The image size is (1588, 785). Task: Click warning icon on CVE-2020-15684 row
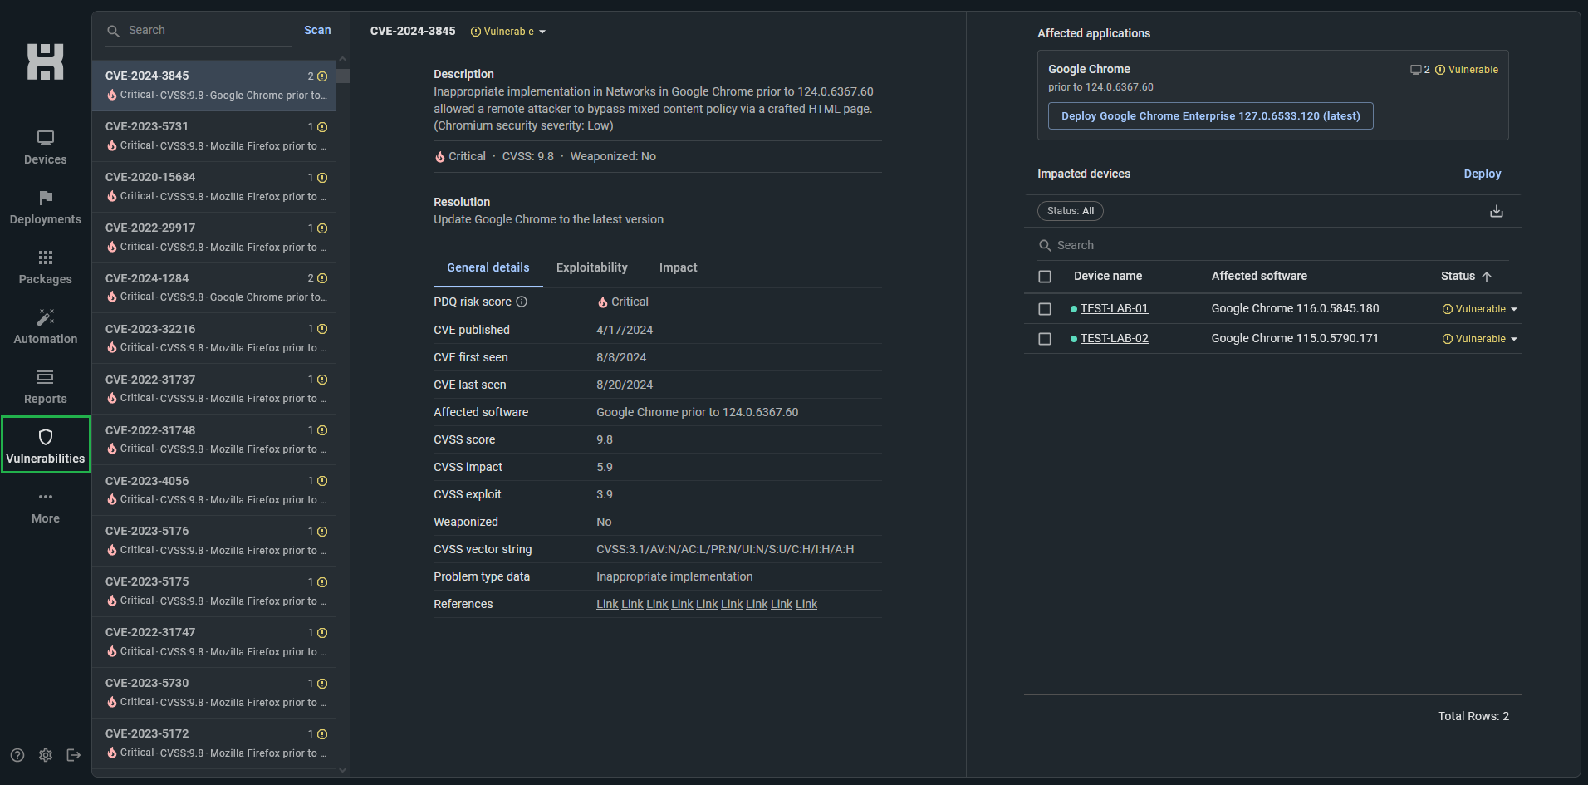[322, 178]
